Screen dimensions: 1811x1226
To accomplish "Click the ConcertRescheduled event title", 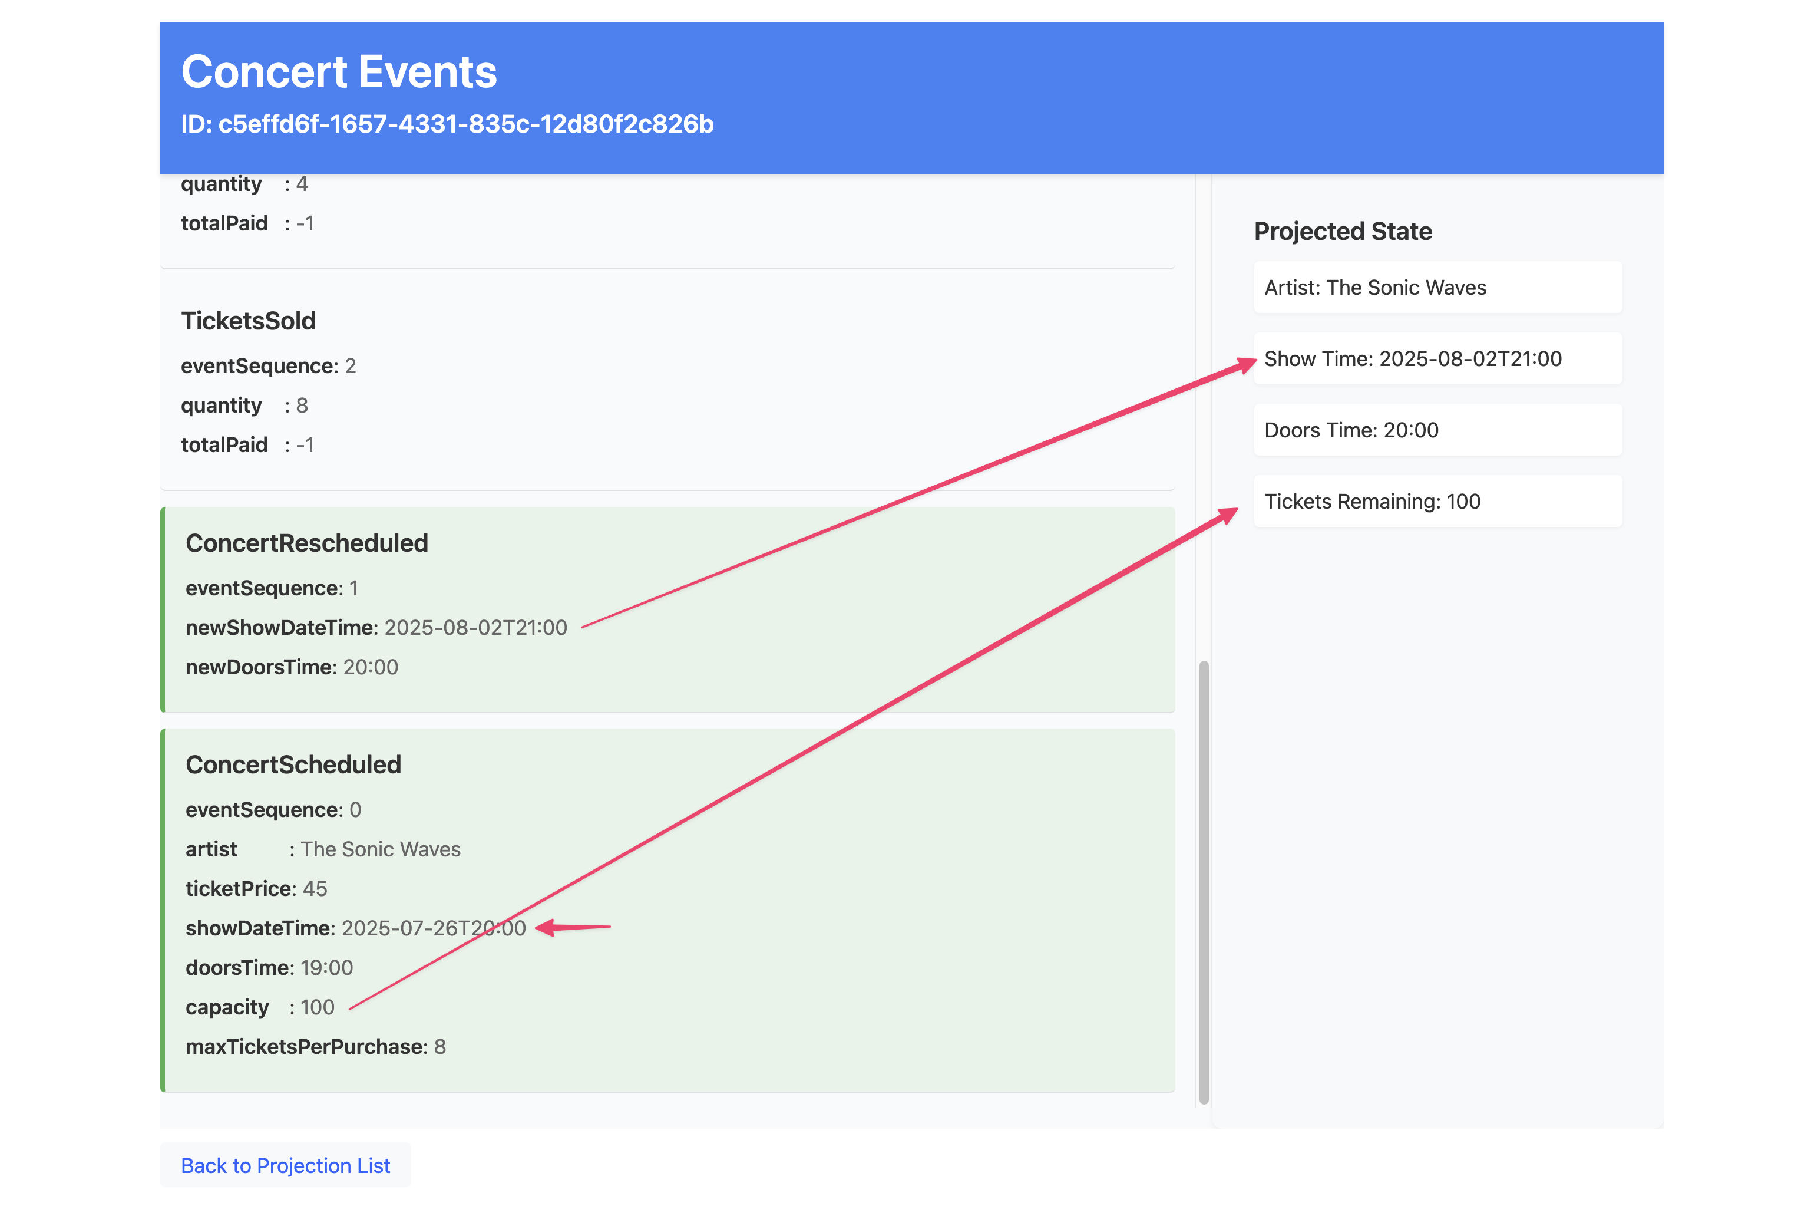I will click(x=307, y=542).
